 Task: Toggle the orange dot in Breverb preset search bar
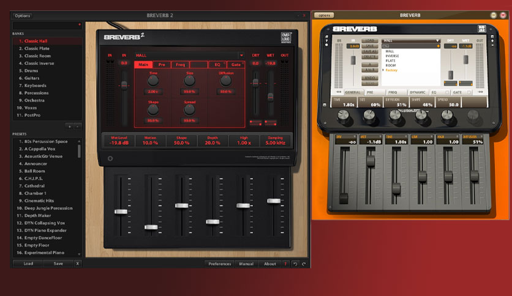pos(439,46)
